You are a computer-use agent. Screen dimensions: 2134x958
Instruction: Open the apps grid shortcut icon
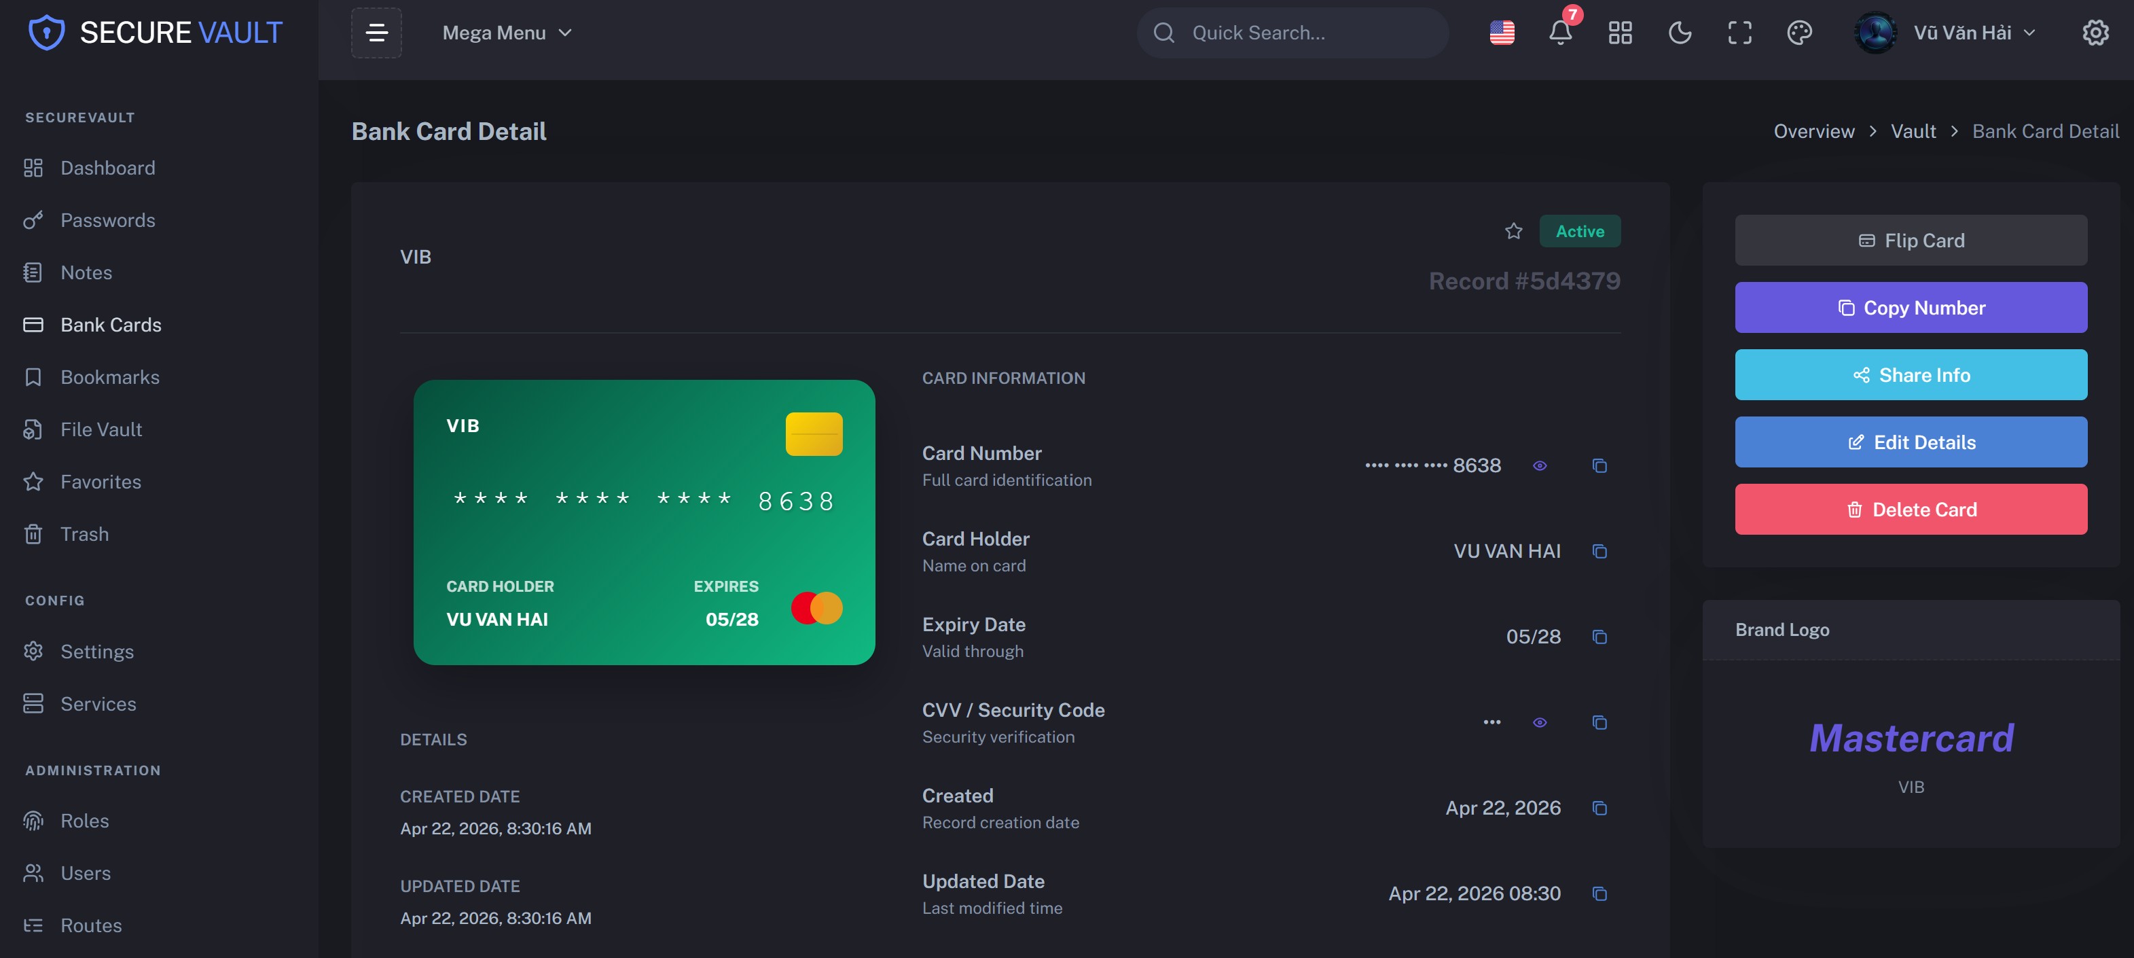(1620, 33)
